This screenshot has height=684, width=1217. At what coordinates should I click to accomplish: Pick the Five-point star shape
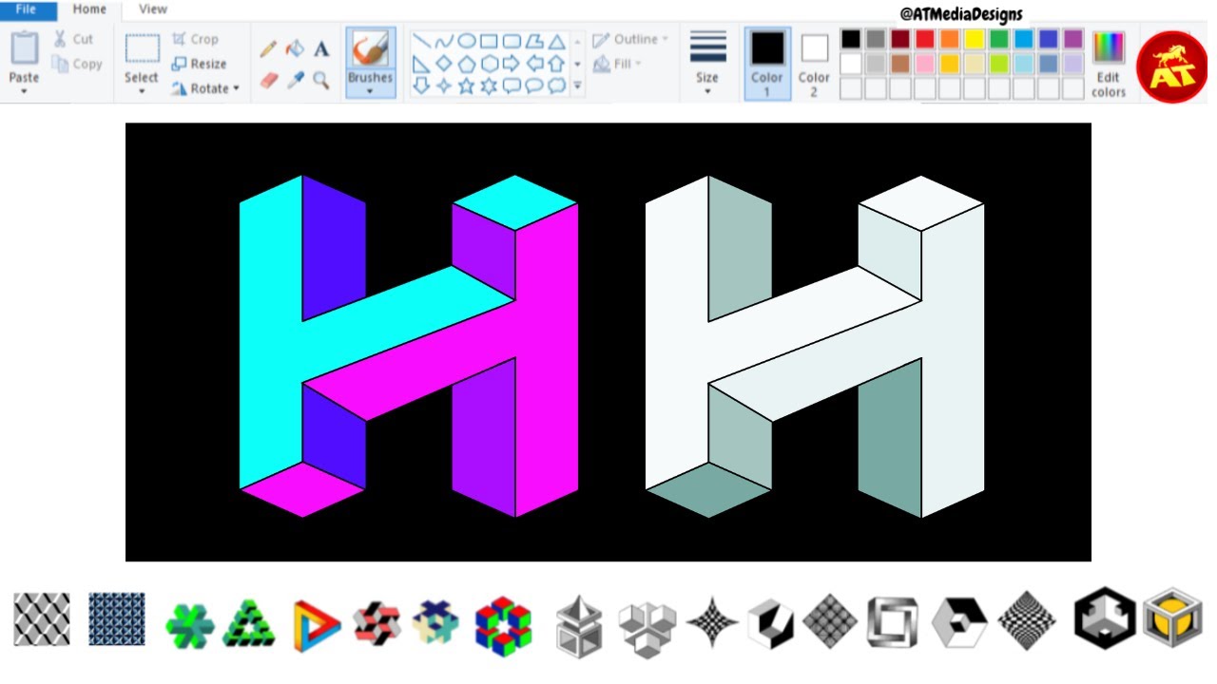click(467, 85)
